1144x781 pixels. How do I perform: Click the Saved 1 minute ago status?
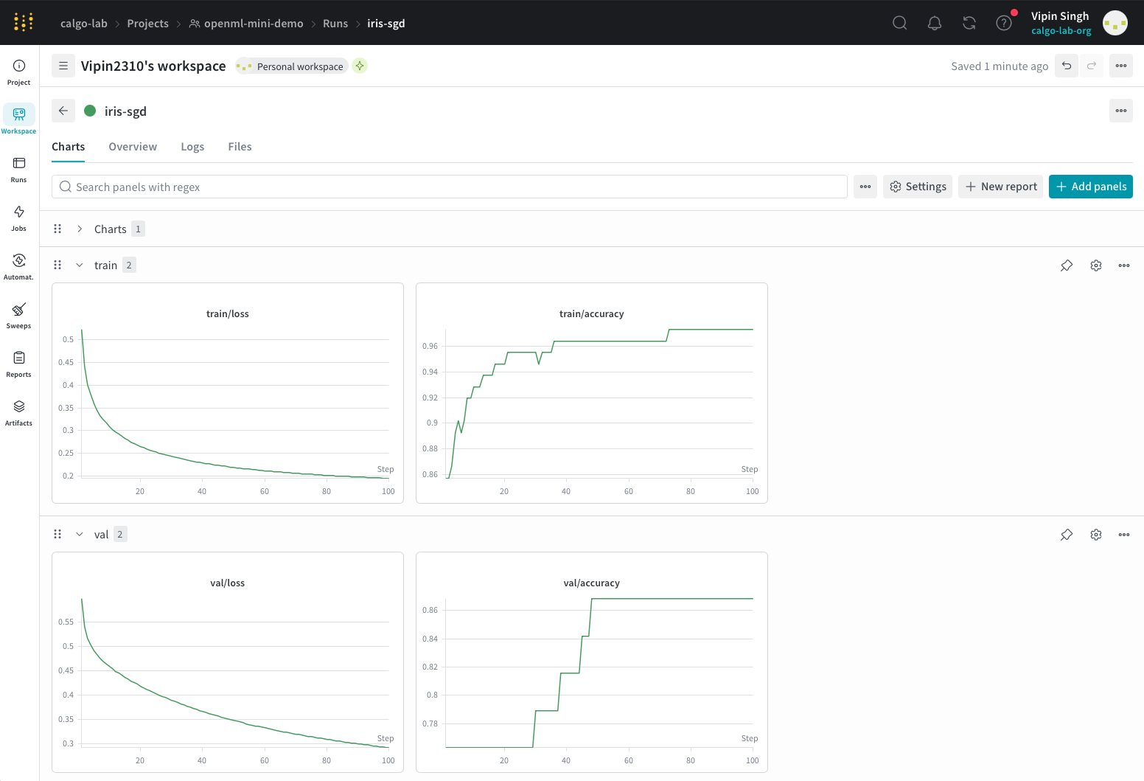pos(1000,66)
